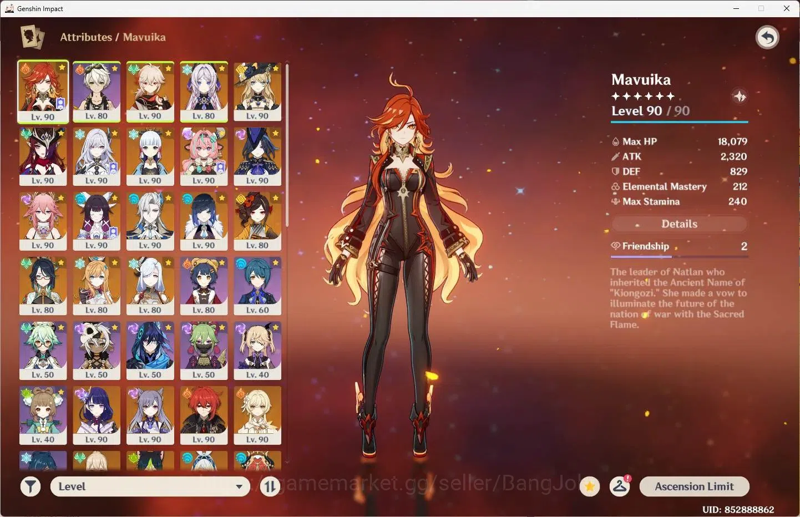800x517 pixels.
Task: Click the sparkle icon beside Mavuika's name
Action: [x=740, y=97]
